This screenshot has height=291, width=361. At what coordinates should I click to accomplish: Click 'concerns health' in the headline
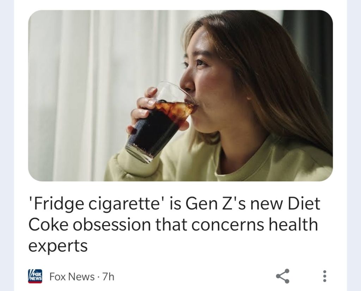255,224
